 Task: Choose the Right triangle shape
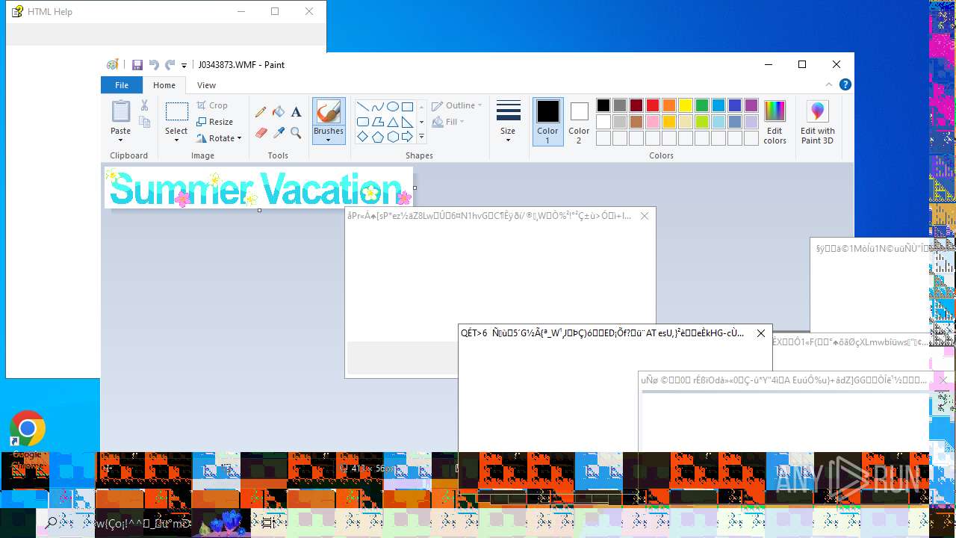(x=408, y=122)
